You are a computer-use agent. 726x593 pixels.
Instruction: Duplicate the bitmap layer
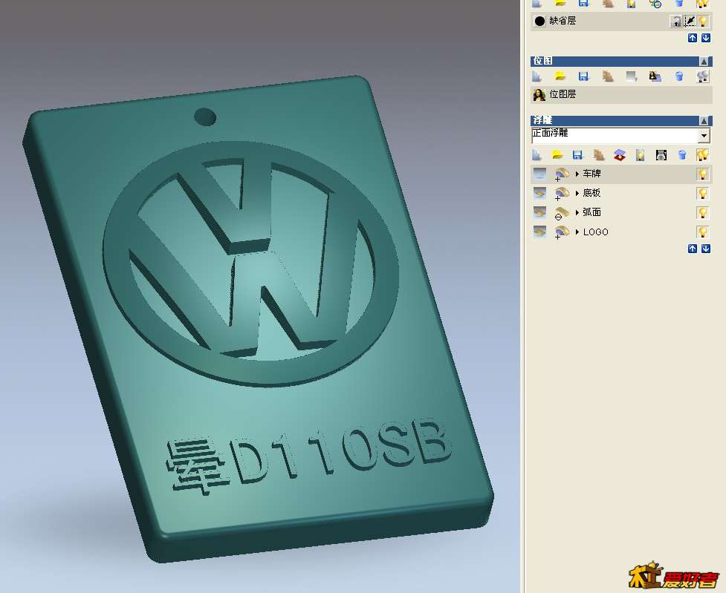pos(607,76)
